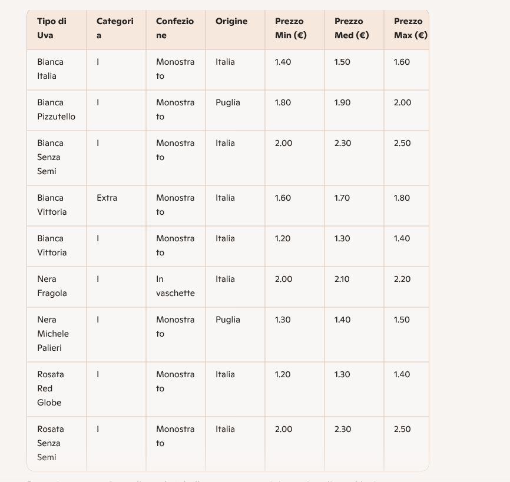Viewport: 510px width, 482px height.
Task: Click the "Bianca Pizzutello" row name
Action: tap(56, 109)
